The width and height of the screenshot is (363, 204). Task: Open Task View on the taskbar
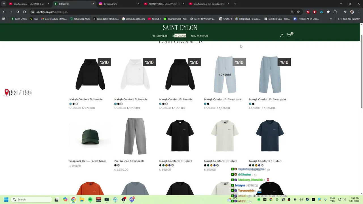pyautogui.click(x=56, y=199)
